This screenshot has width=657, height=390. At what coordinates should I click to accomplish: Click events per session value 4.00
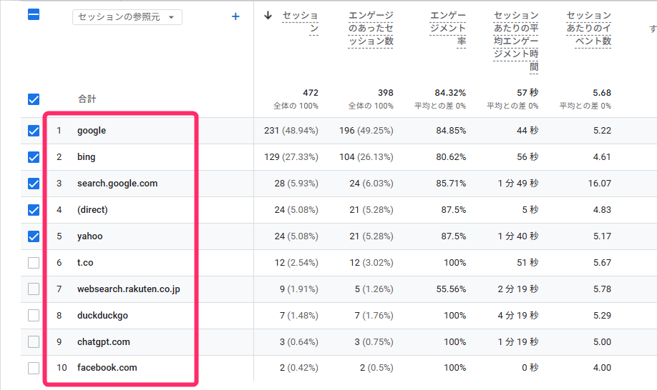602,368
